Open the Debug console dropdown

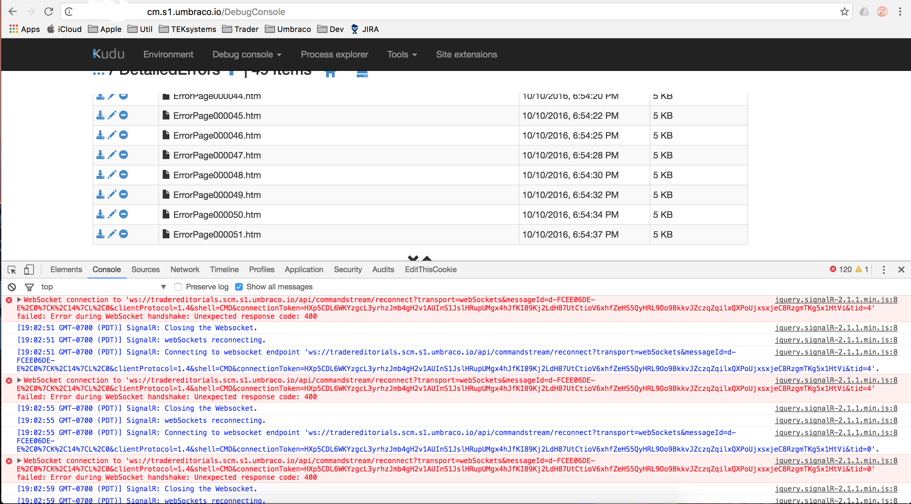247,55
